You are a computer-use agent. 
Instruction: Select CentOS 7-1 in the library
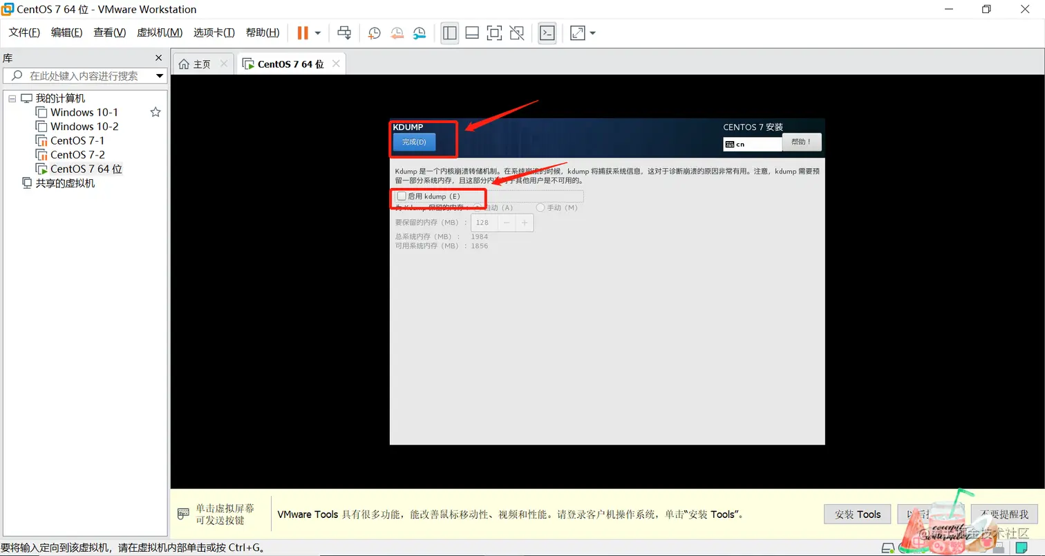coord(77,140)
